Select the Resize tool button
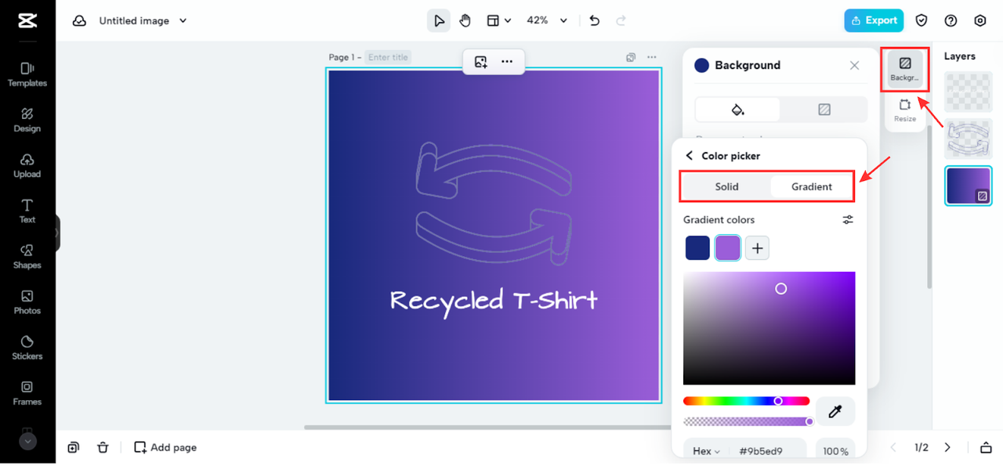 tap(905, 110)
